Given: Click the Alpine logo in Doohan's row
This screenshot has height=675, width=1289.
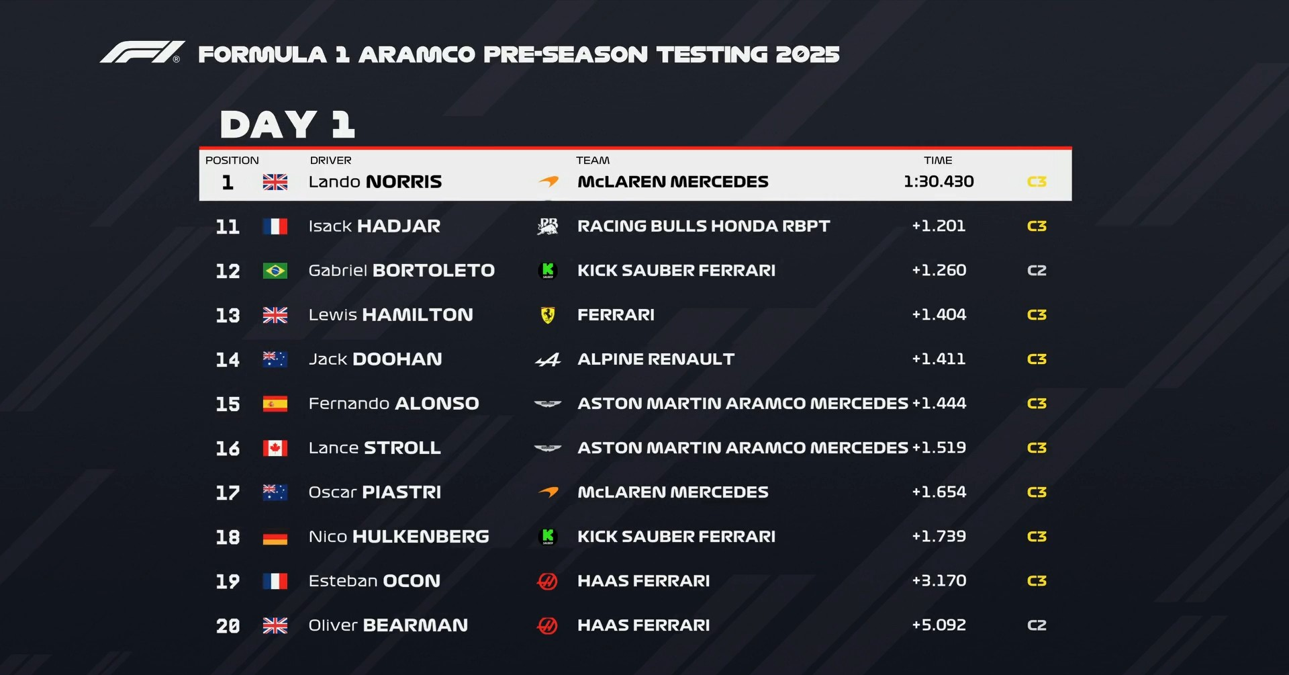Looking at the screenshot, I should [x=548, y=360].
